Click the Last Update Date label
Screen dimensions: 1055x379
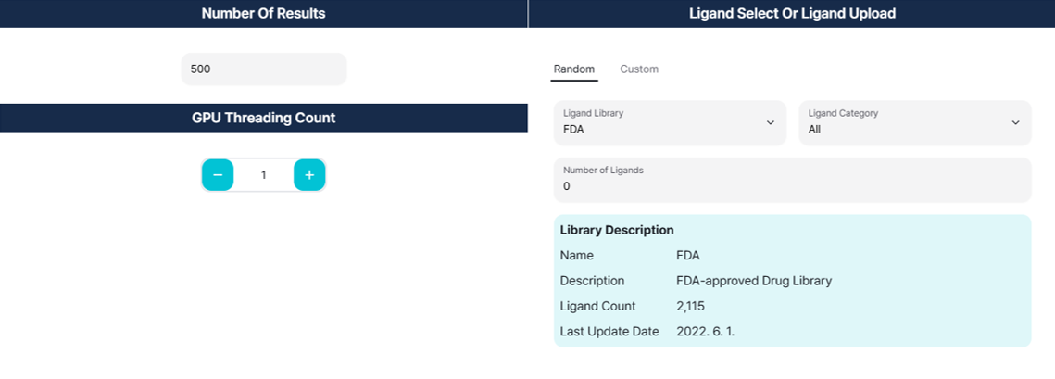609,331
